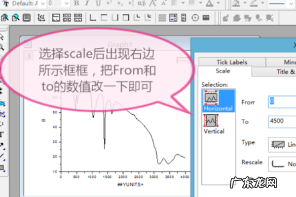Click the rescale icon in second toolbar
296x197 pixels.
pos(41,18)
